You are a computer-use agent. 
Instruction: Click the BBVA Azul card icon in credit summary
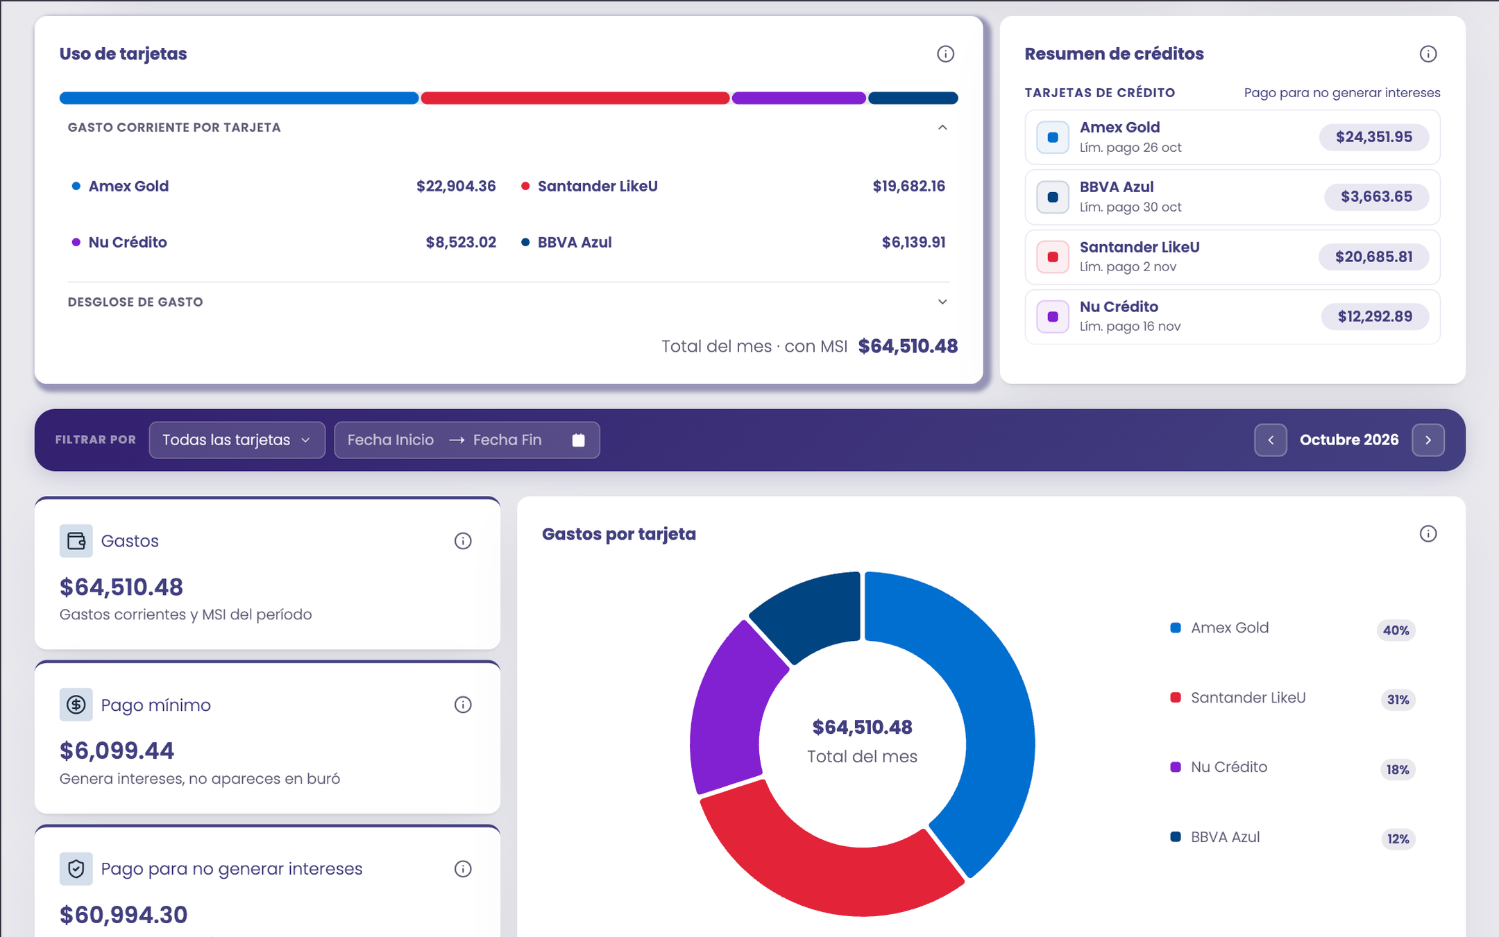[x=1053, y=197]
